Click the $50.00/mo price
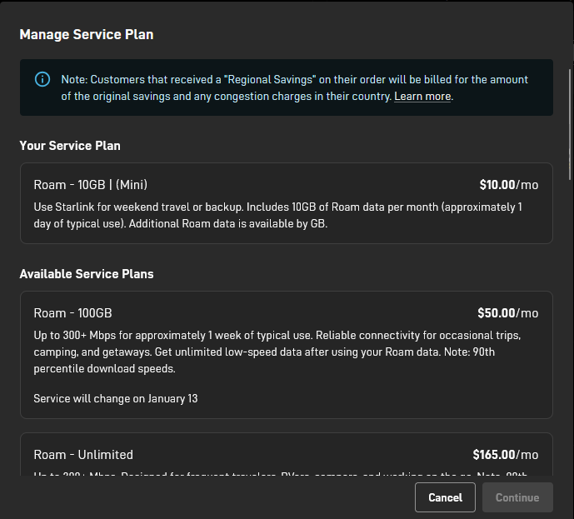The image size is (574, 519). (x=507, y=313)
